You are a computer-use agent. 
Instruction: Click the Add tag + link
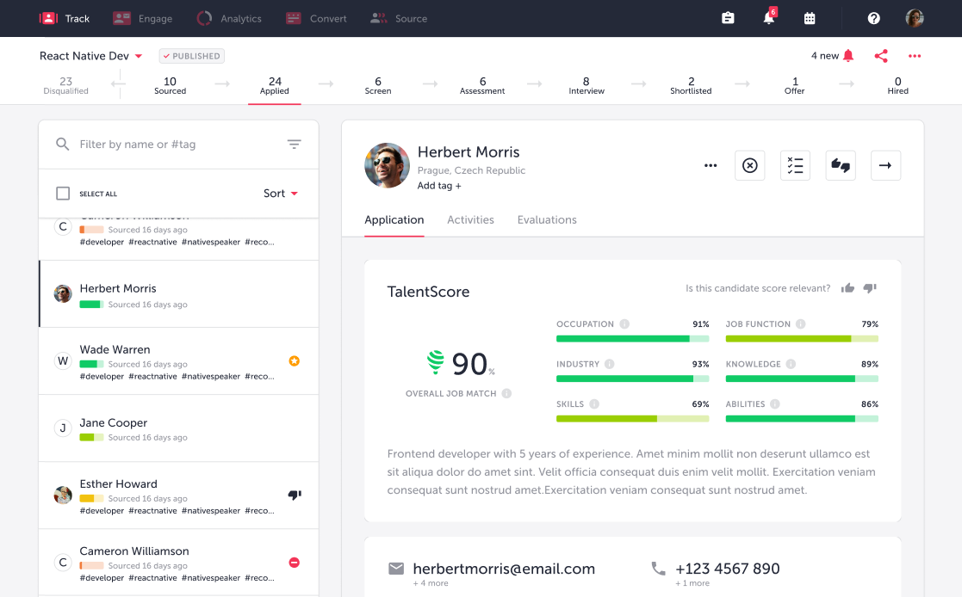439,186
